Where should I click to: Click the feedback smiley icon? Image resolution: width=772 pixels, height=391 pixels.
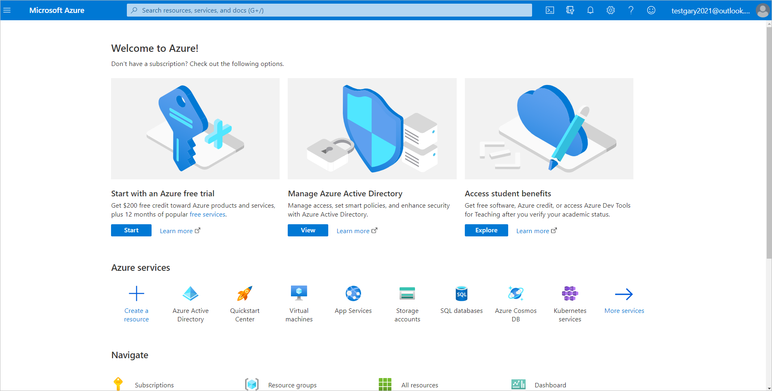tap(651, 10)
